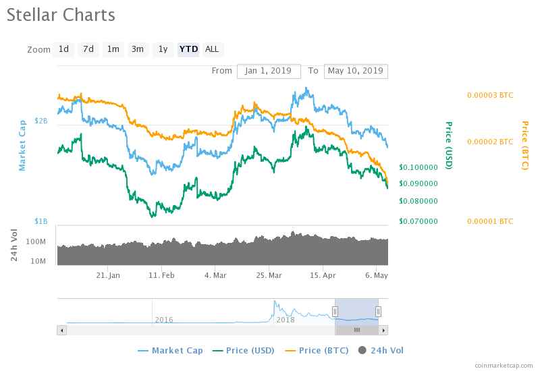The image size is (540, 371).
Task: Grab the left range navigator handle
Action: tap(335, 312)
